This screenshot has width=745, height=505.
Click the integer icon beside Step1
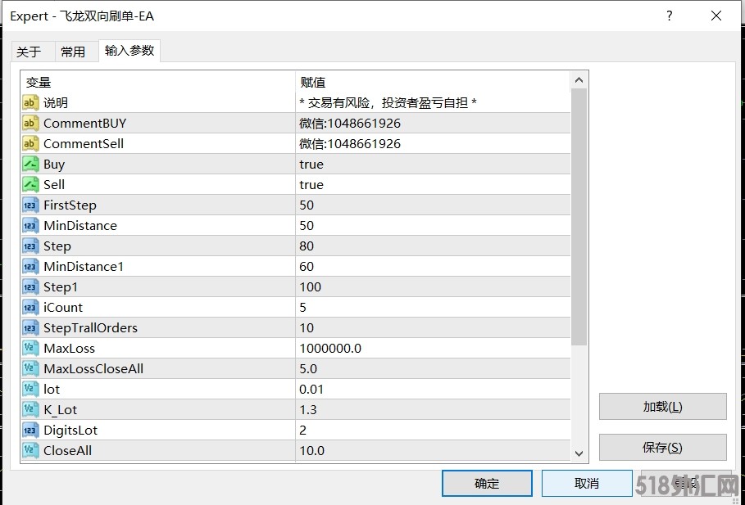pos(30,286)
